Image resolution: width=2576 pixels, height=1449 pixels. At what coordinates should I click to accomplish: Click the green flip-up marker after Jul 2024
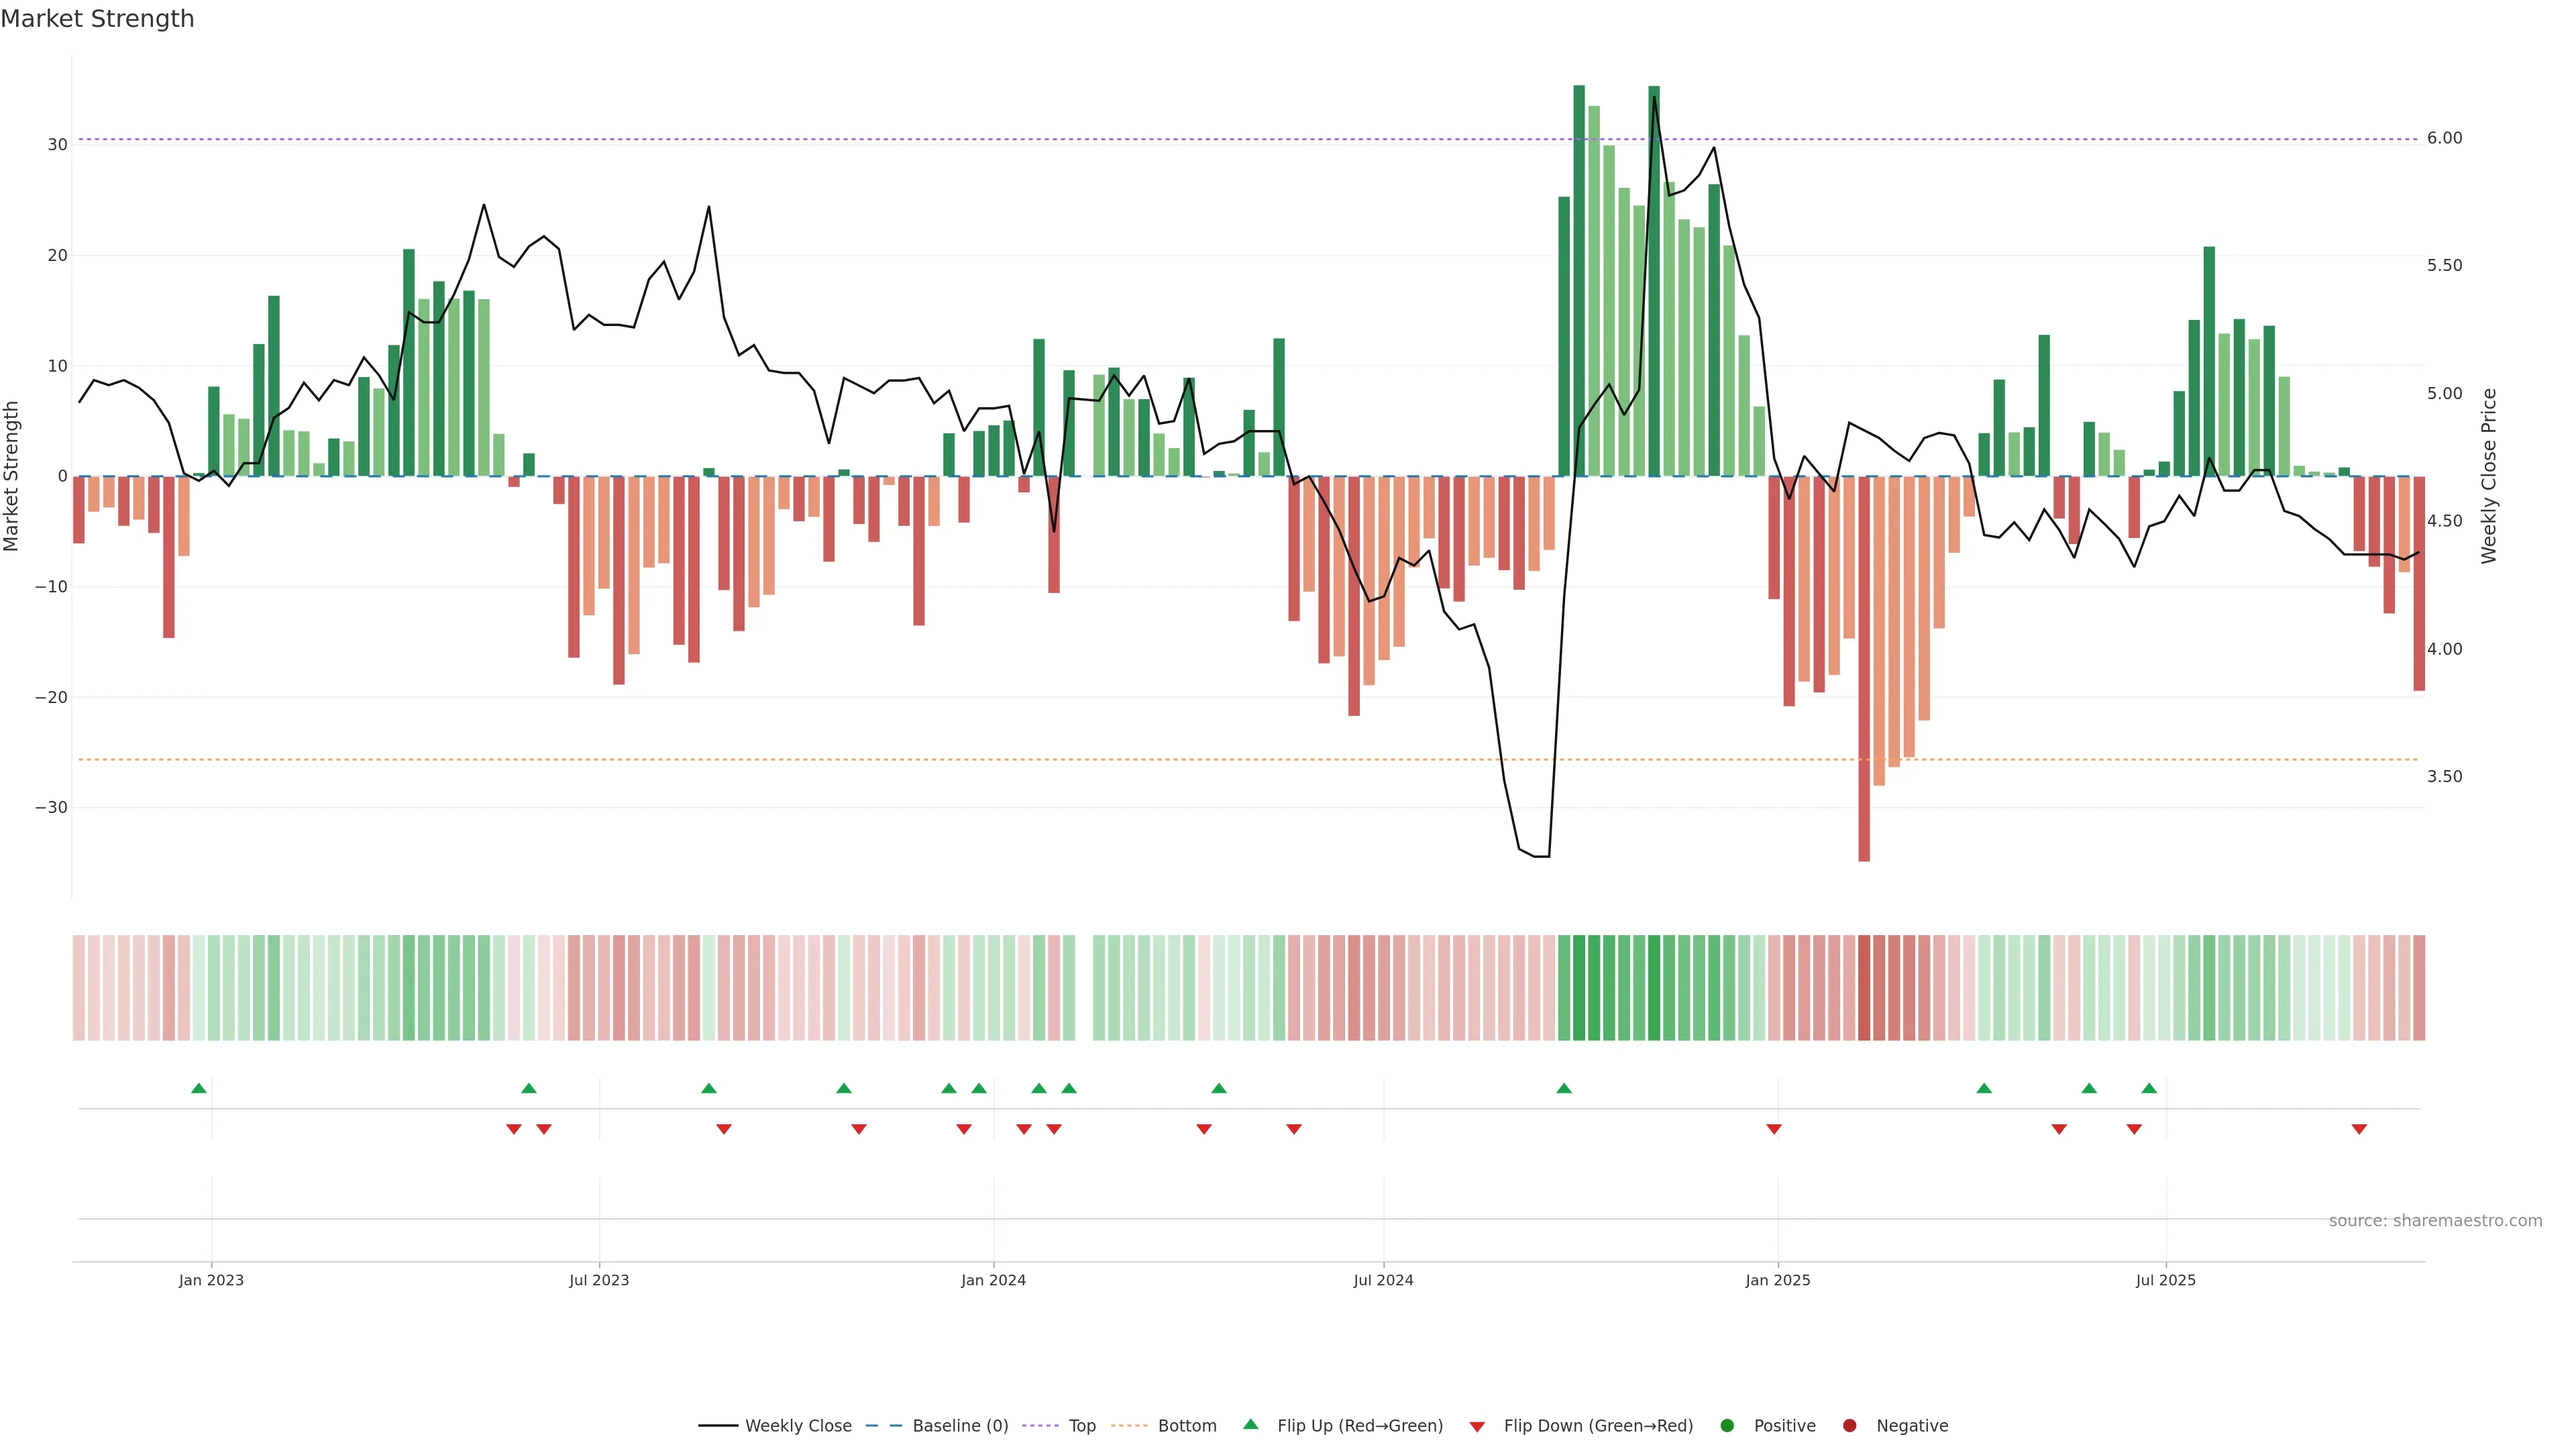point(1564,1088)
